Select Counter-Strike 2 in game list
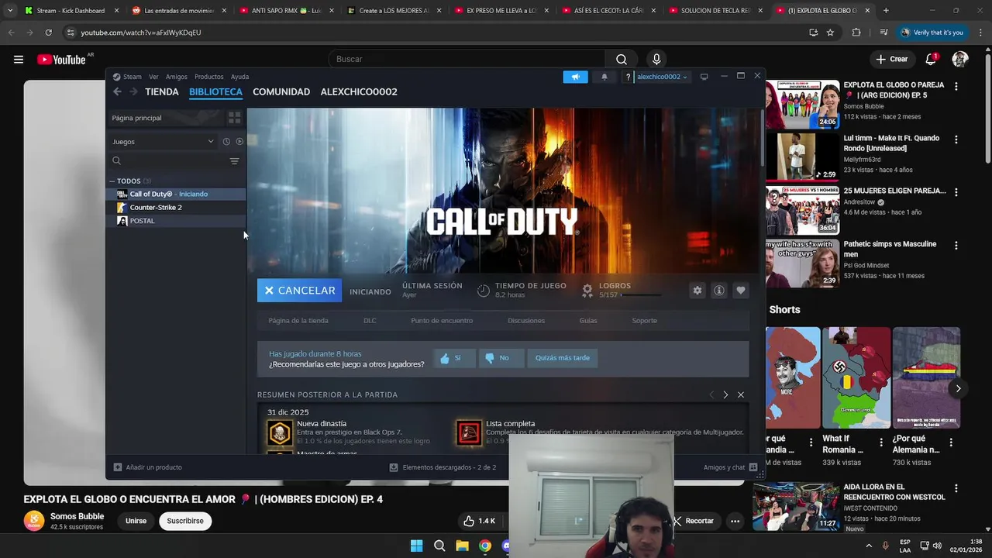The width and height of the screenshot is (992, 558). tap(175, 208)
